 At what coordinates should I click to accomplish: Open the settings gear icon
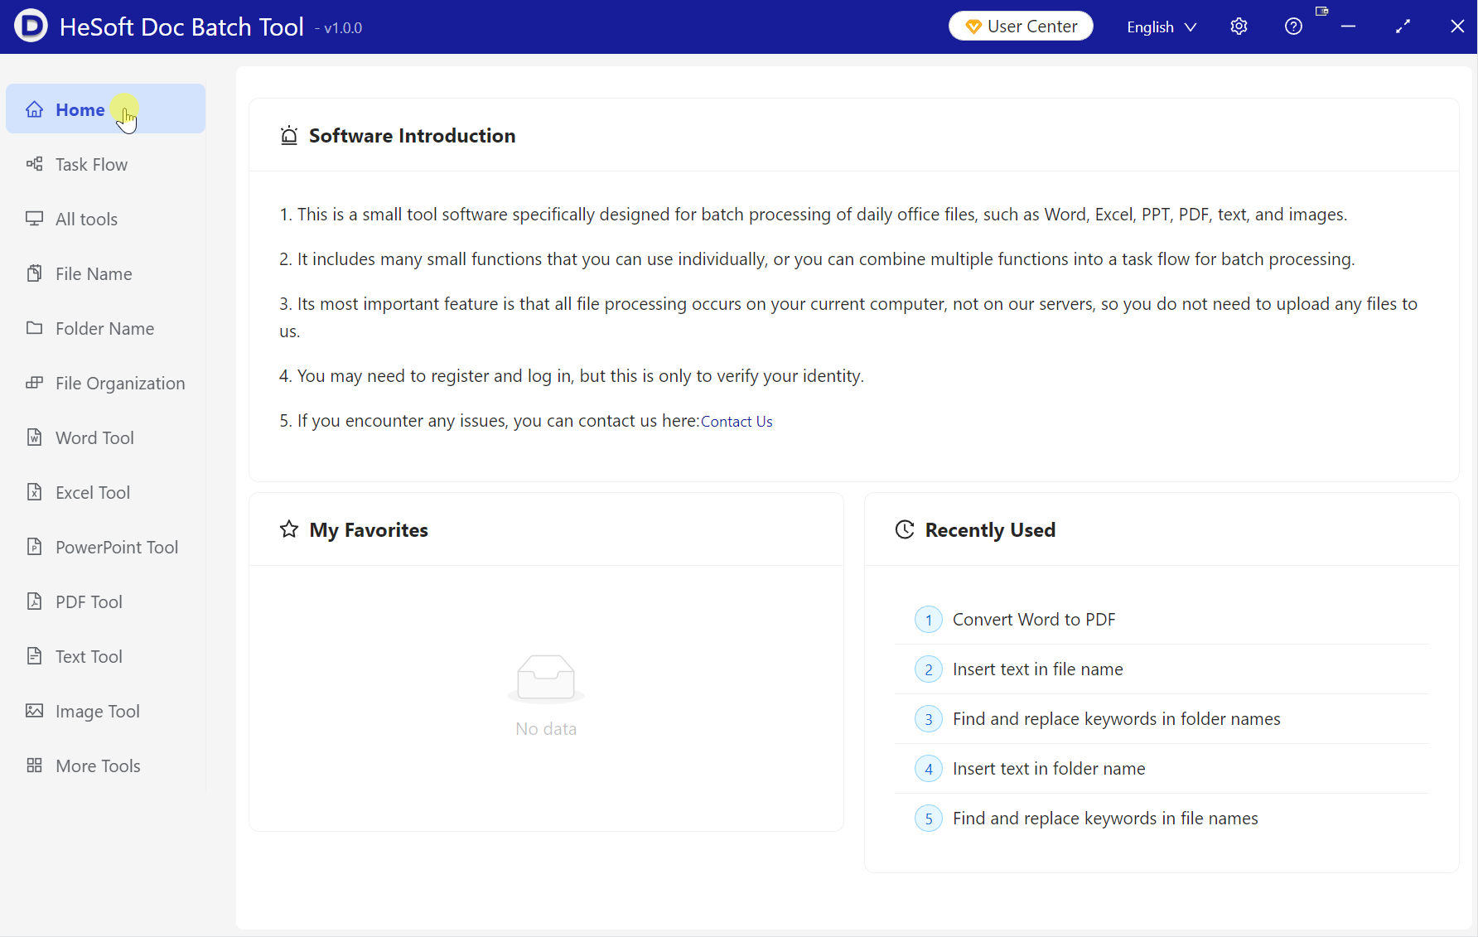pos(1239,27)
